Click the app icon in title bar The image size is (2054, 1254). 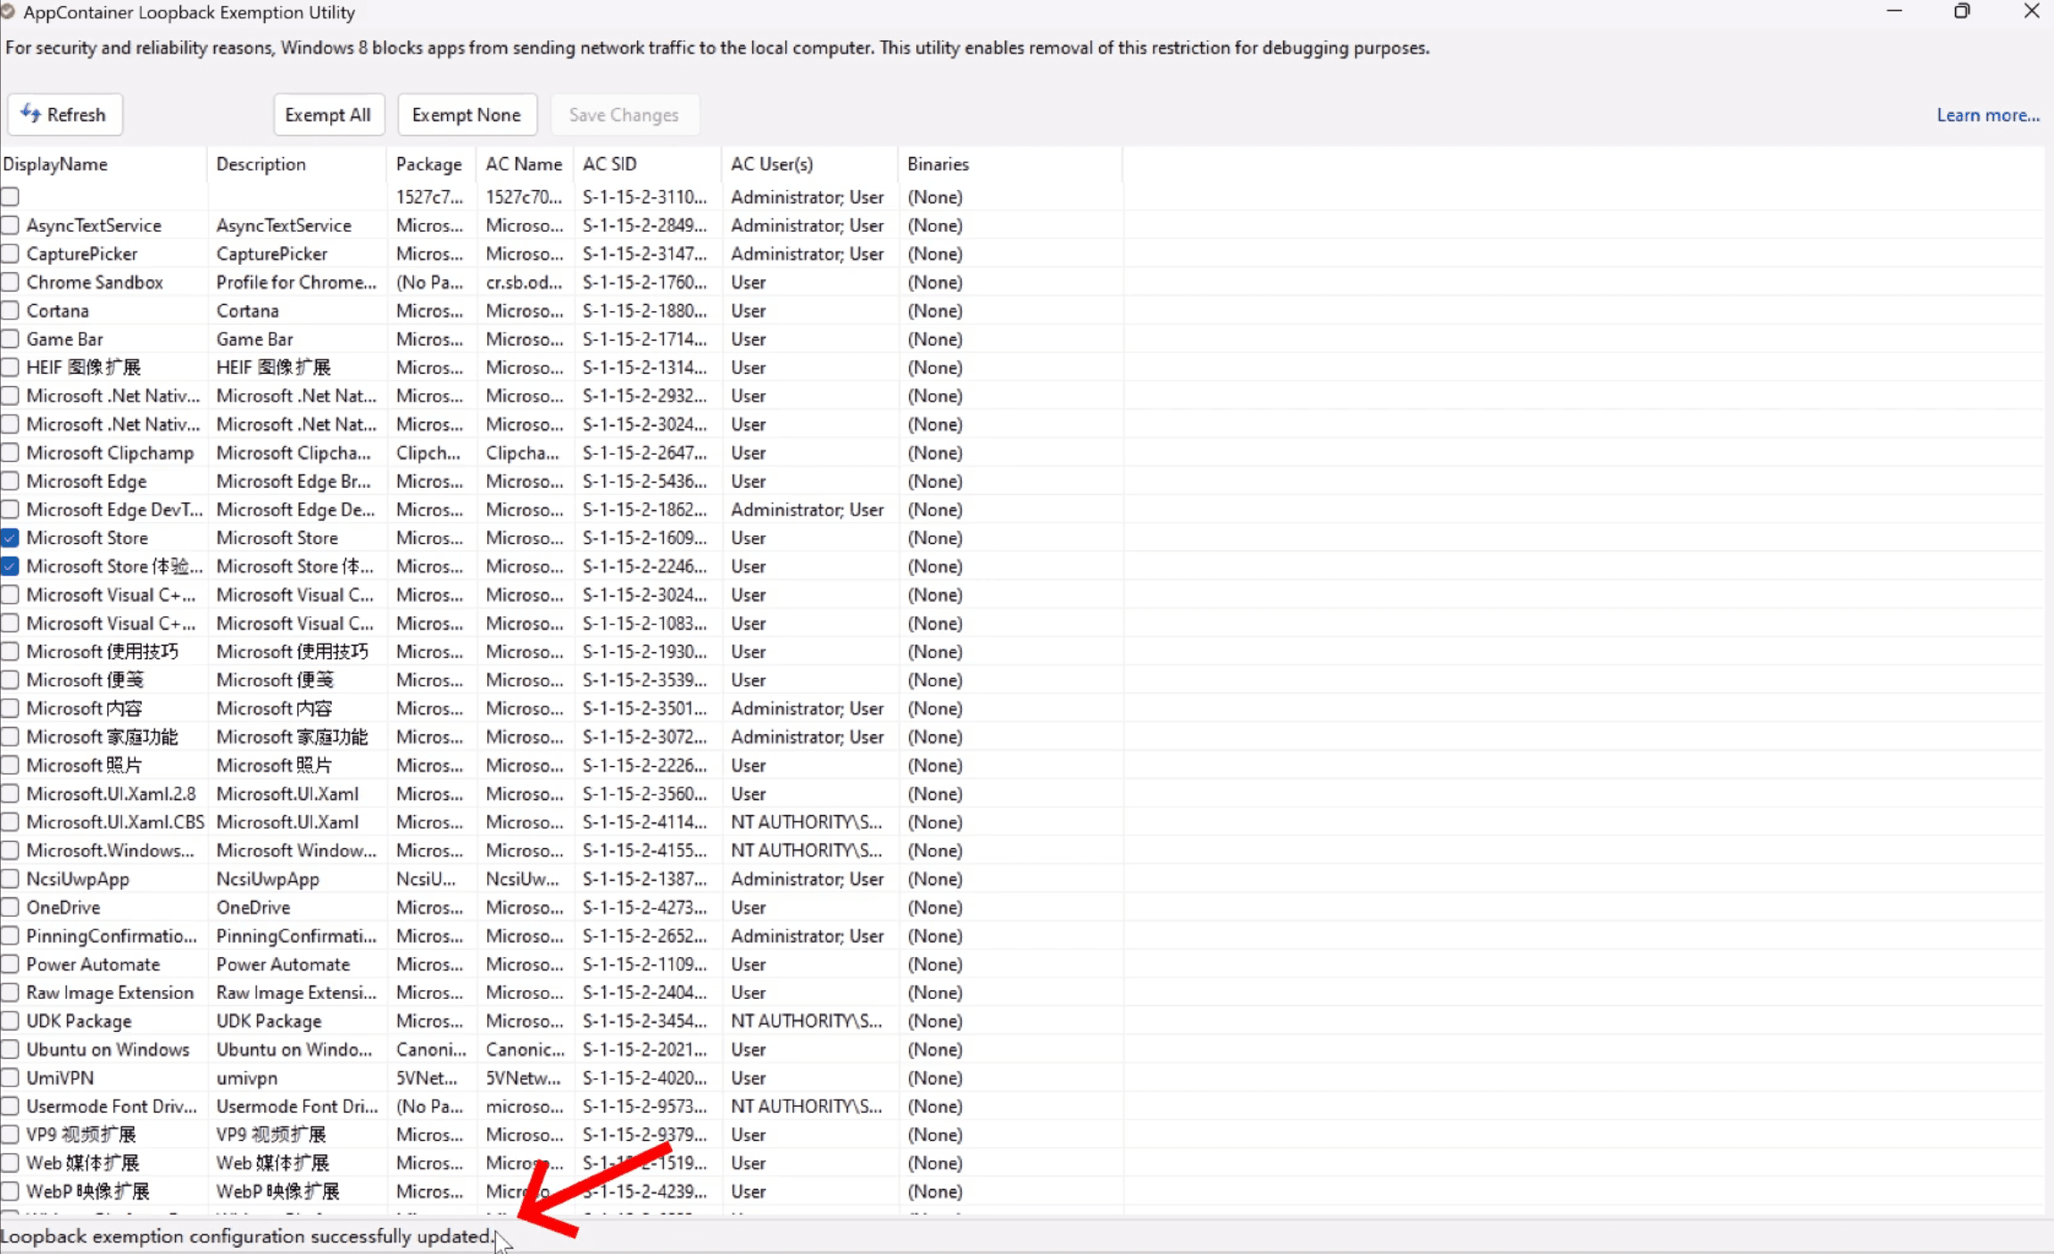[8, 12]
